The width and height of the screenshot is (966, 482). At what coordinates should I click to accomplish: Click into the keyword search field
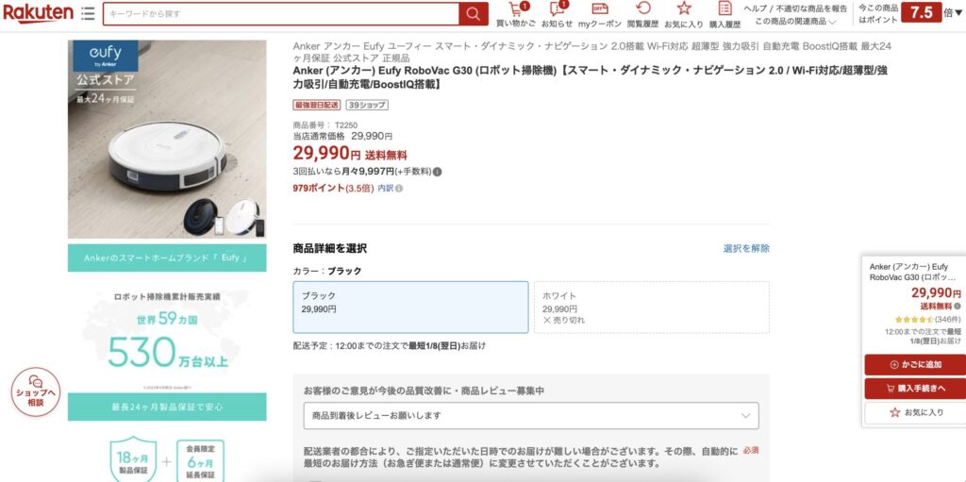coord(281,14)
